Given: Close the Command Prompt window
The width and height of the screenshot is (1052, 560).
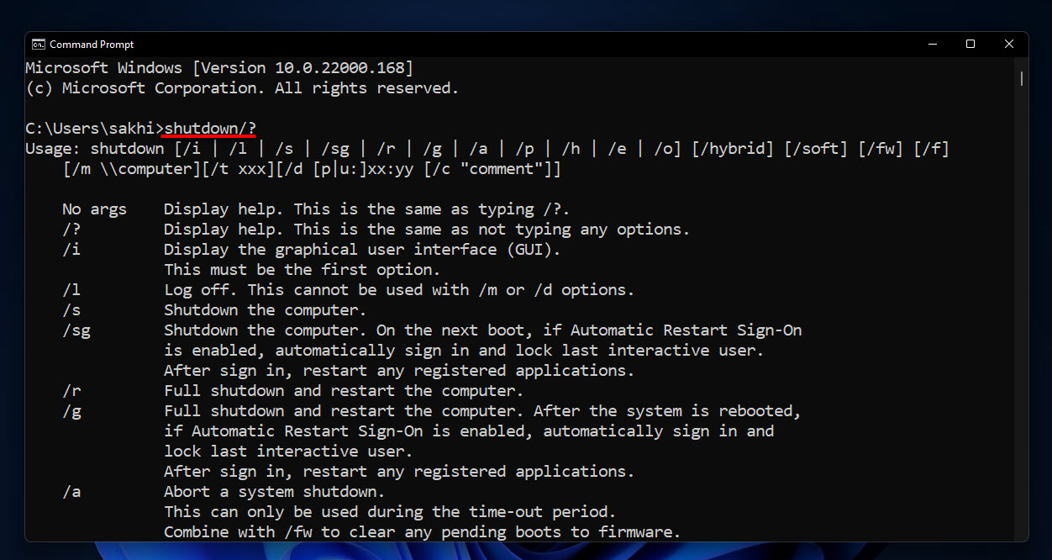Looking at the screenshot, I should tap(1009, 44).
